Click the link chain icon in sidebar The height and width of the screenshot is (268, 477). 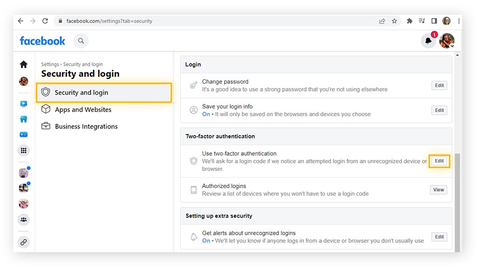click(x=23, y=242)
